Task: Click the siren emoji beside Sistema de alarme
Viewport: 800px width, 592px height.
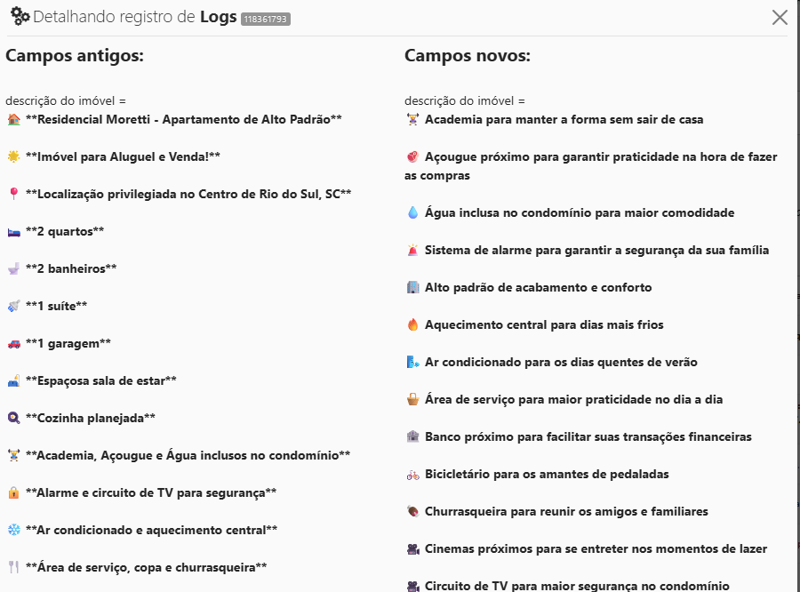Action: pos(412,251)
